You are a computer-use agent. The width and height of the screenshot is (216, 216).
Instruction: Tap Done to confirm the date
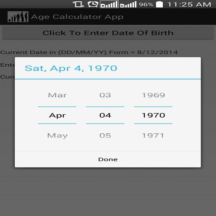[108, 159]
